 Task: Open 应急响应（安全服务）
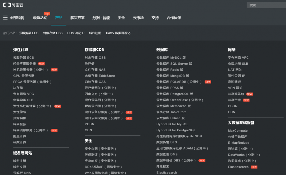point(101,161)
